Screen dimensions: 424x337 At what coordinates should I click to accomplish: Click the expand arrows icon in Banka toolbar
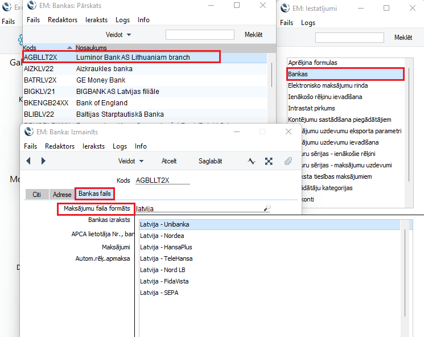tap(269, 161)
